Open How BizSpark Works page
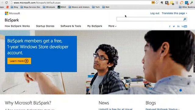 click(x=17, y=26)
